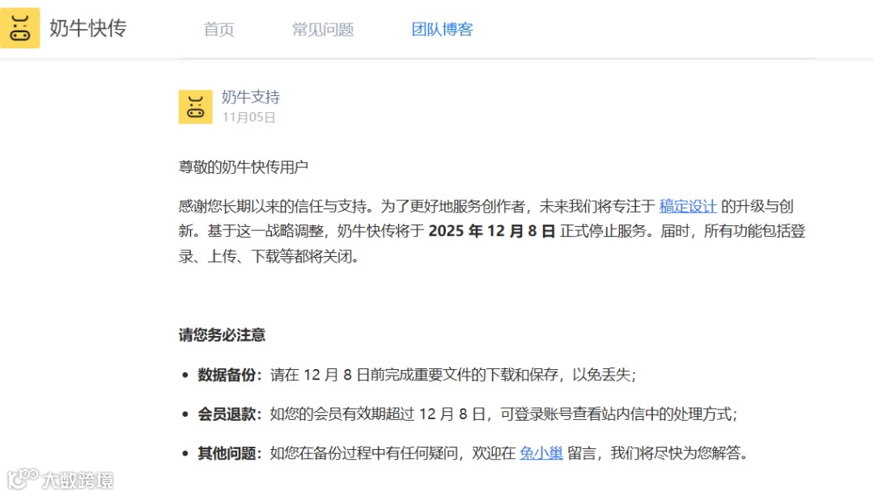Open the 兔小巢 hyperlink
874x496 pixels.
coord(541,453)
